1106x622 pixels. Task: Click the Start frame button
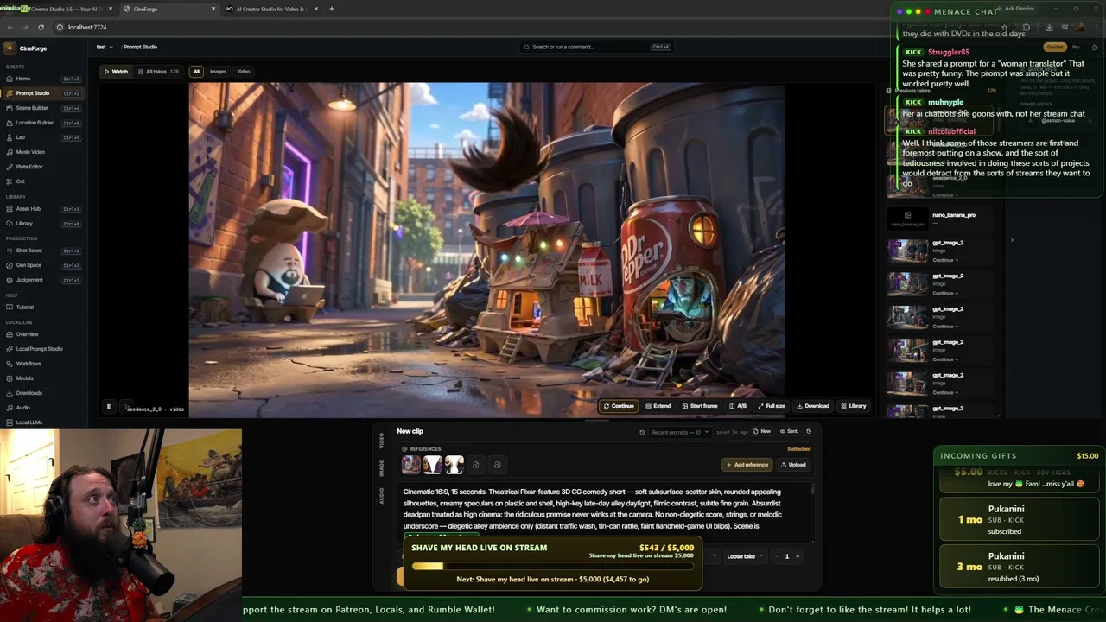coord(700,406)
